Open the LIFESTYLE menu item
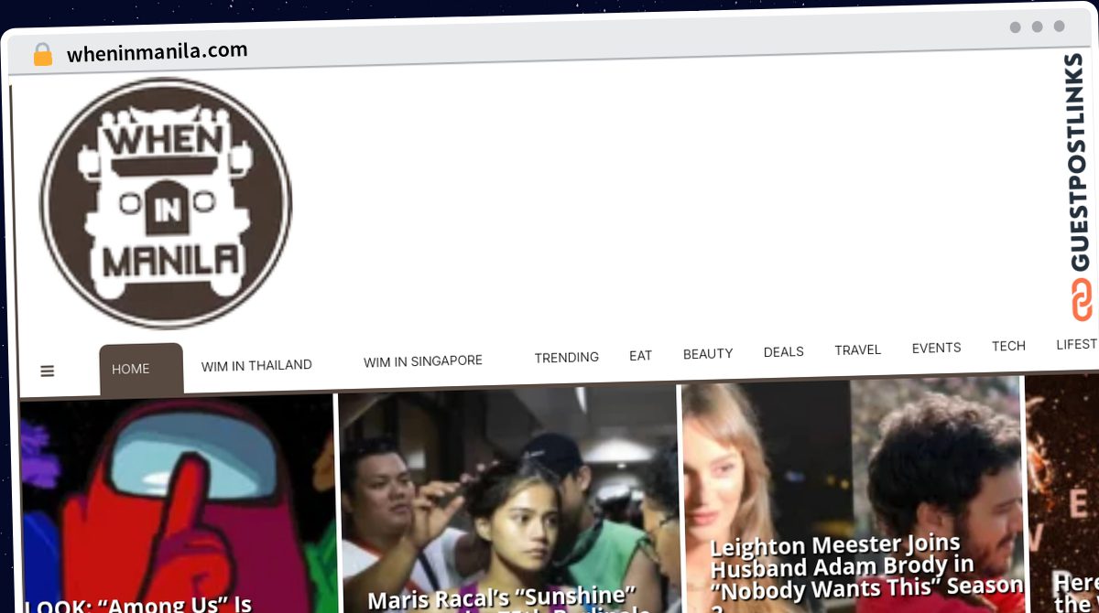Screen dimensions: 1099x613 click(x=1077, y=344)
